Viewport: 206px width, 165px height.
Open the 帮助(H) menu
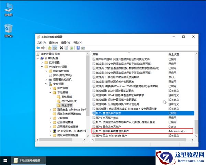pyautogui.click(x=78, y=43)
